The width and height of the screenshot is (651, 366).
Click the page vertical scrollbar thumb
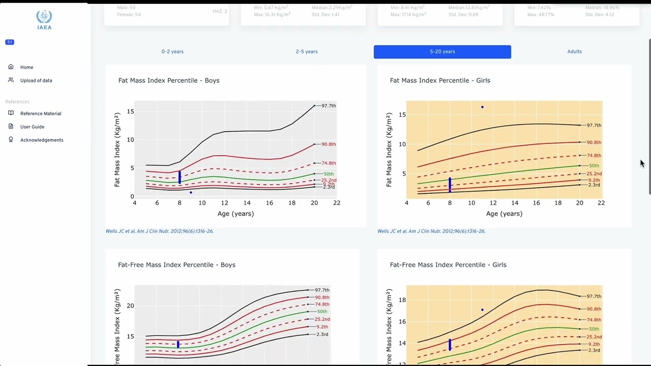point(649,116)
